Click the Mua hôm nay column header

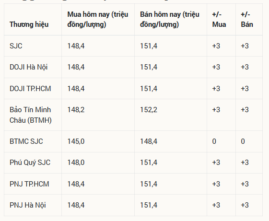(98, 19)
